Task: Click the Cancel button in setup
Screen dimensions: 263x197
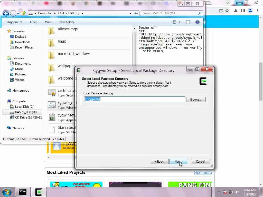Action: [x=200, y=162]
